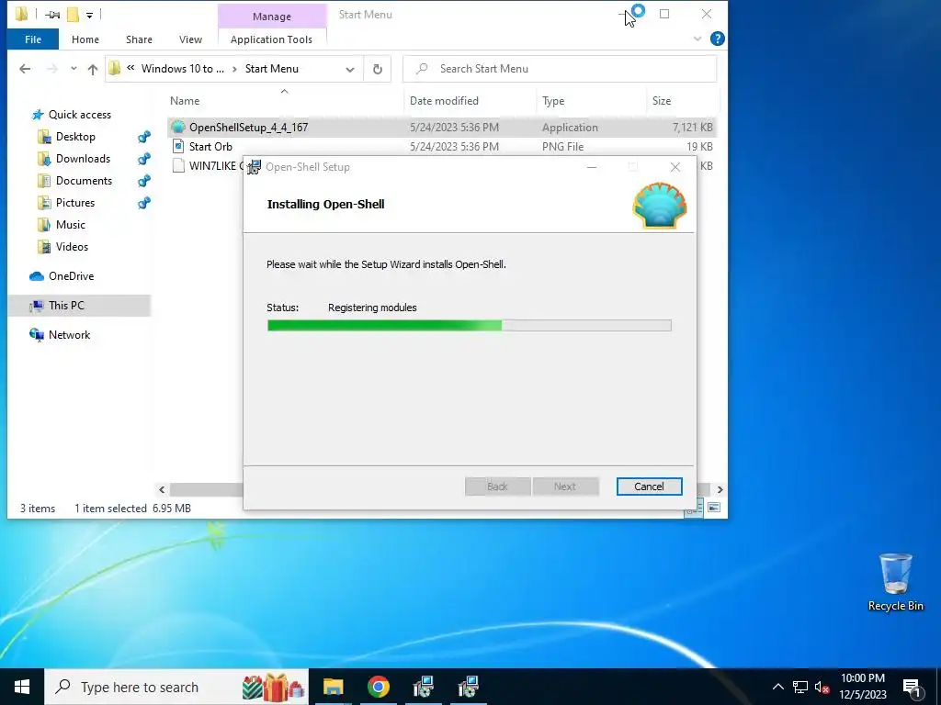The image size is (941, 705).
Task: Click 7,121 KB size value
Action: [x=693, y=127]
